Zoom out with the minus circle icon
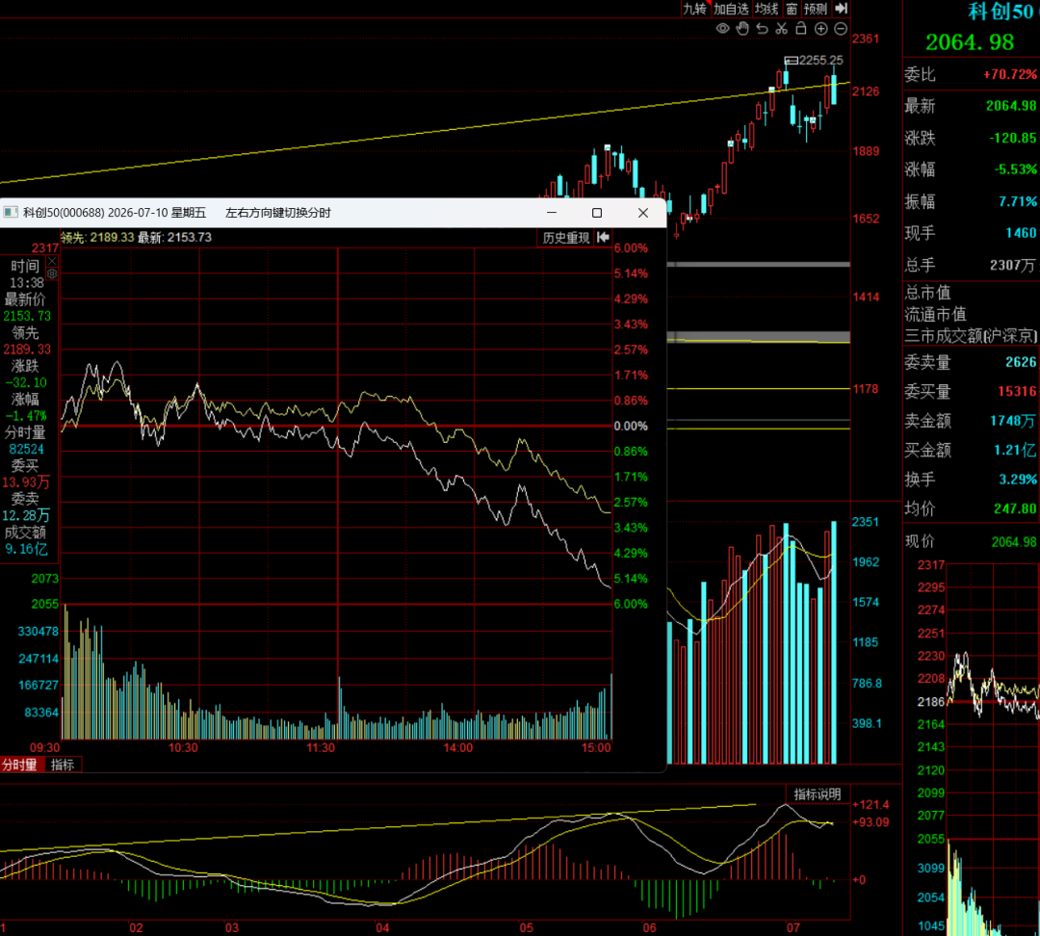The width and height of the screenshot is (1040, 936). pos(841,29)
